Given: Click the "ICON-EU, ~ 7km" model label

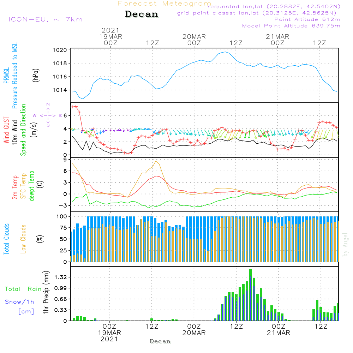Looking at the screenshot, I should pyautogui.click(x=45, y=19).
